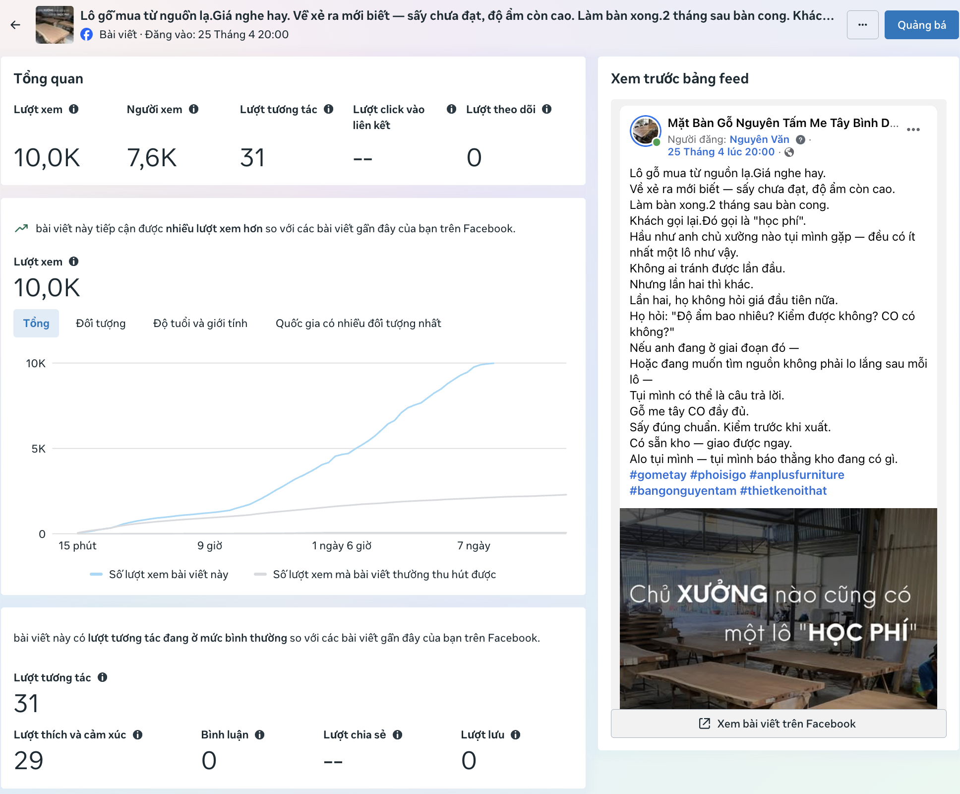Click the info icon beside Lượt theo dõi
Screen dimensions: 960x794
(x=547, y=109)
